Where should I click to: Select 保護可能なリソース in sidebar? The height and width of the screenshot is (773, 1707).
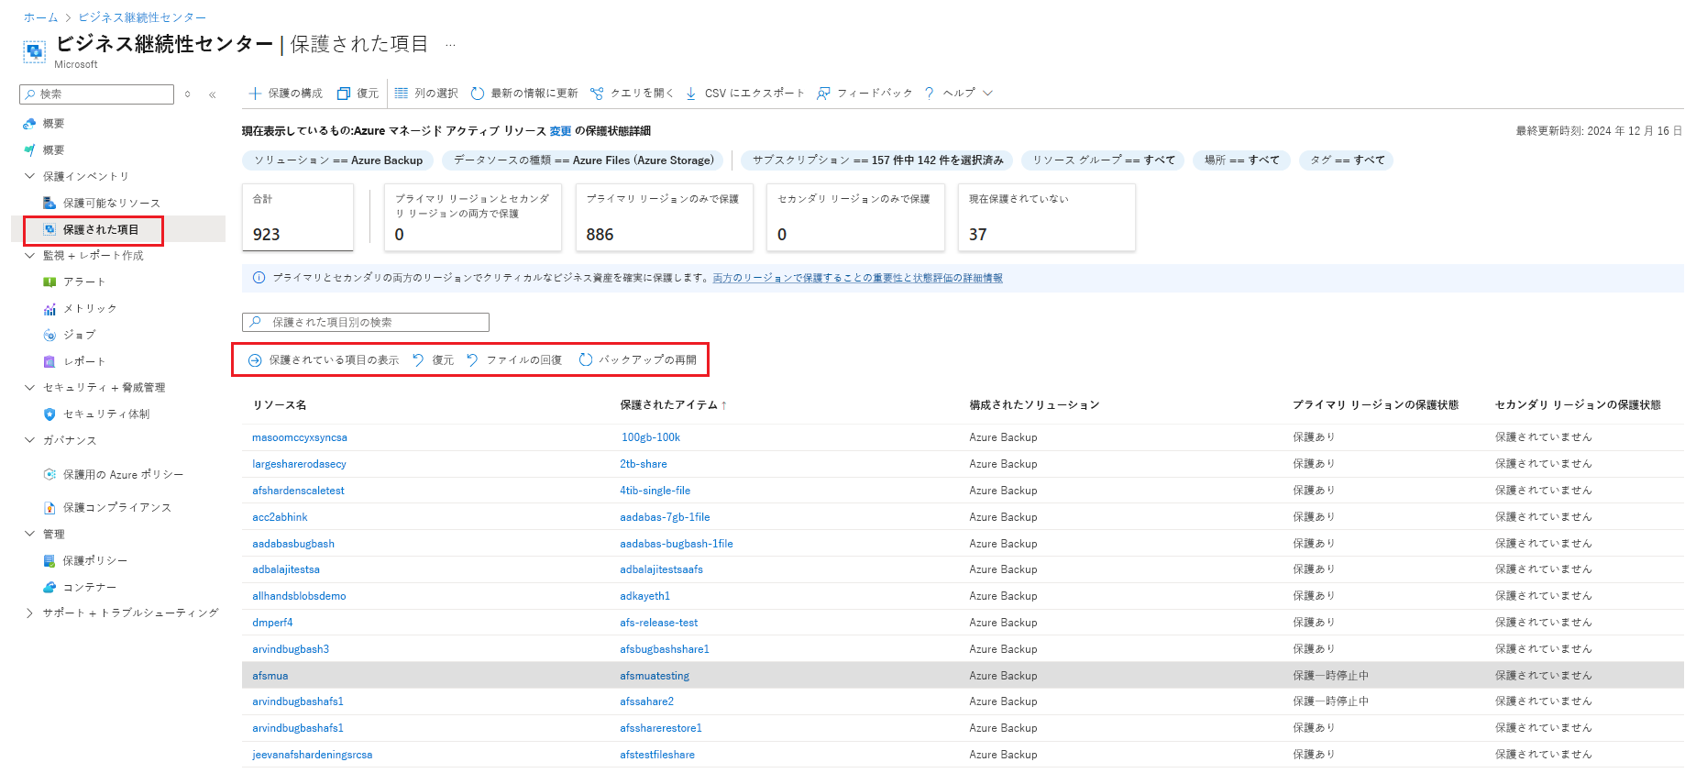(x=111, y=203)
